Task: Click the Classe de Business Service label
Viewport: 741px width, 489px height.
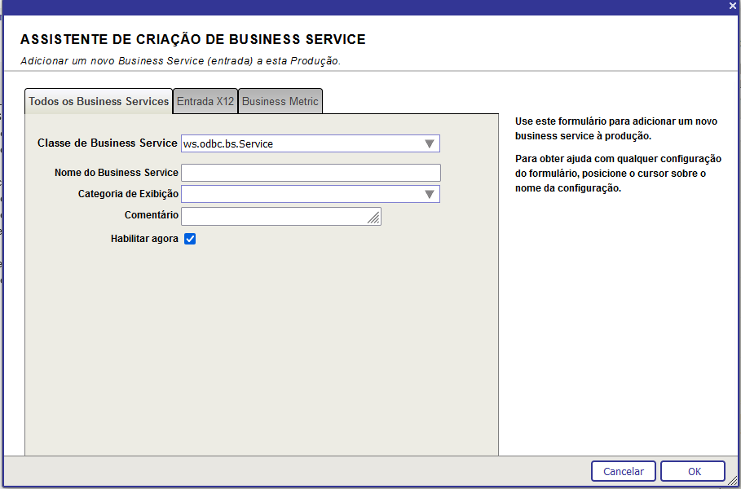Action: (107, 143)
